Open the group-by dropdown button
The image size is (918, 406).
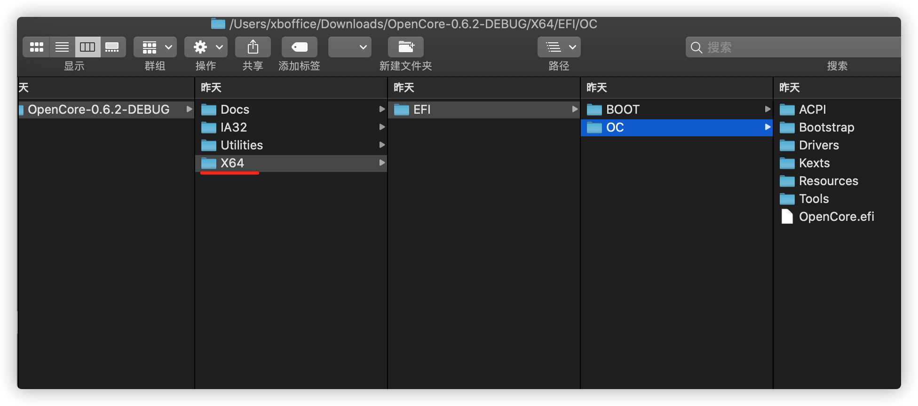[x=155, y=47]
